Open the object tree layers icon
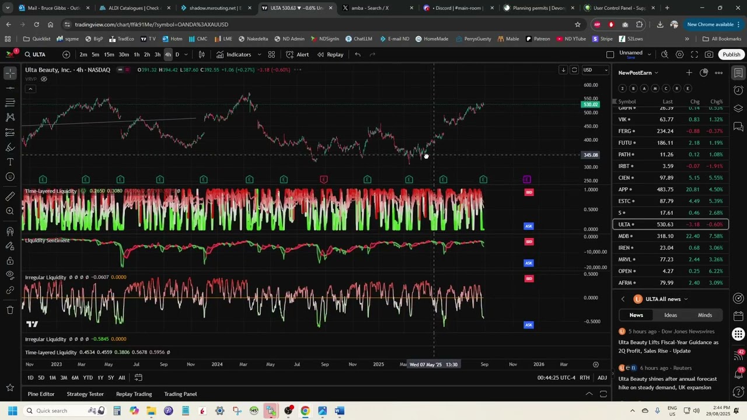This screenshot has height=420, width=747. [x=738, y=108]
